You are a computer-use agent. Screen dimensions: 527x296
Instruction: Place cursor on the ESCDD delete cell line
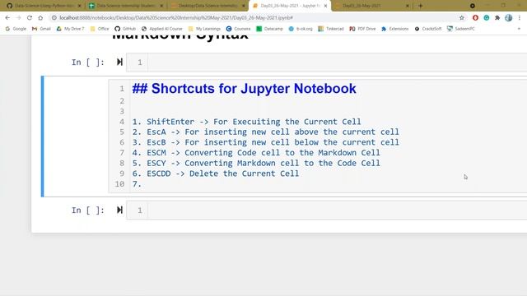coord(216,173)
